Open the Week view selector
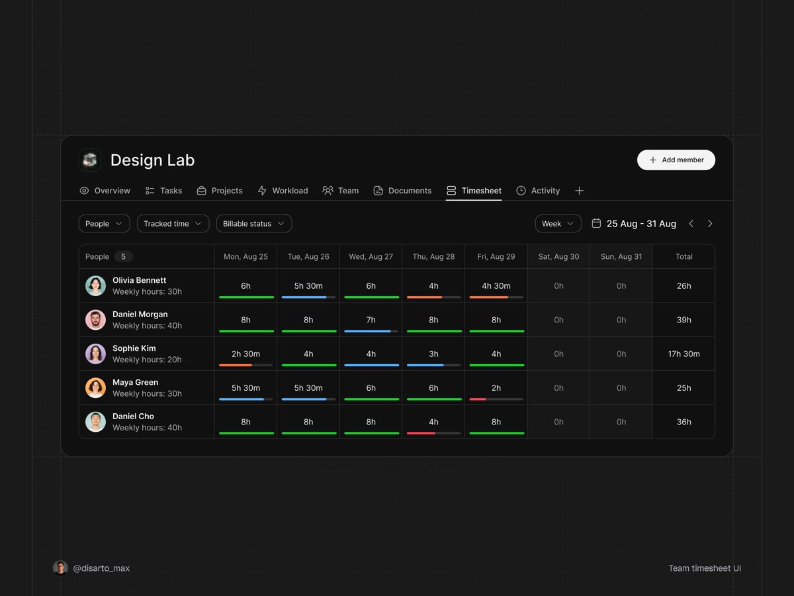The image size is (794, 596). (x=558, y=223)
